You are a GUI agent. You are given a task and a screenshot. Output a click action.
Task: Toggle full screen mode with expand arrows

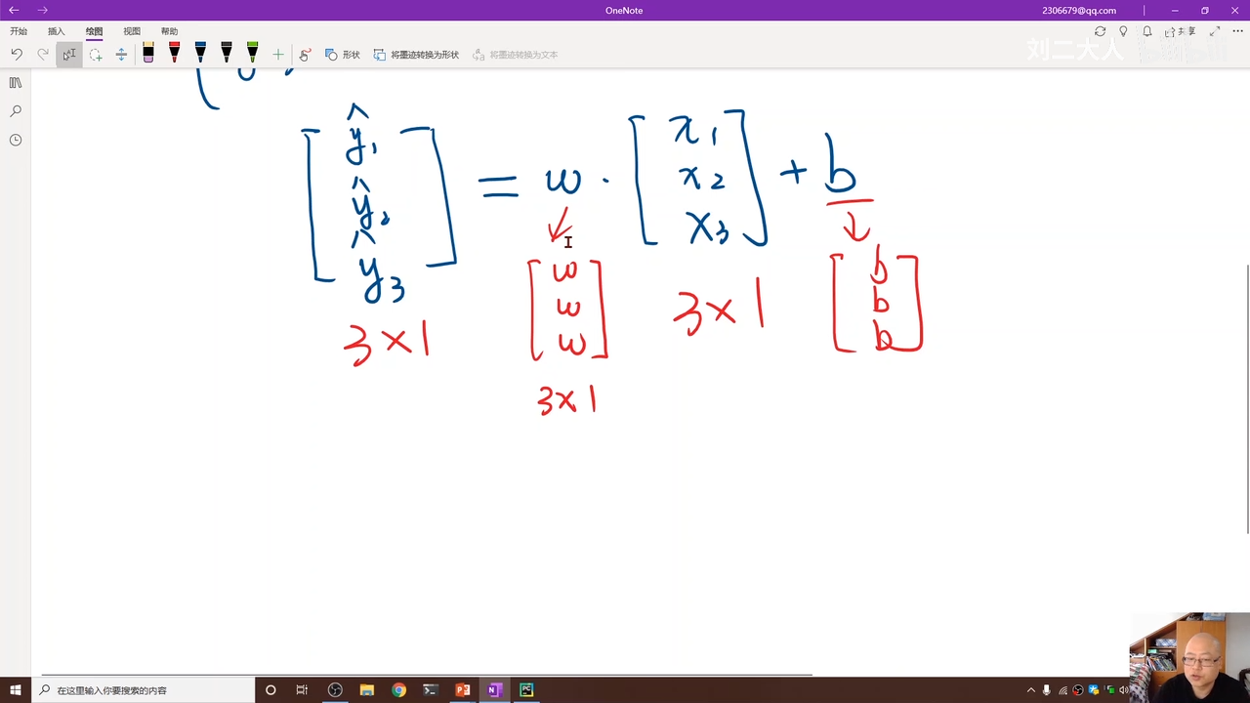1215,31
